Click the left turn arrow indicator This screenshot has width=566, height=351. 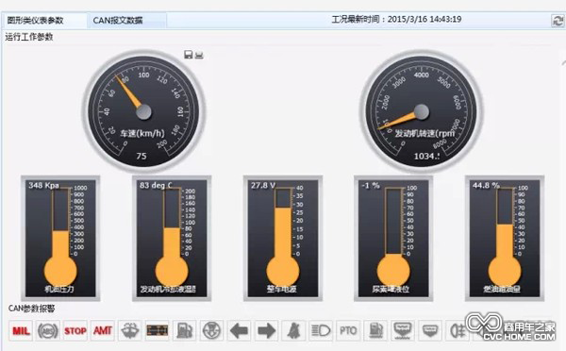(x=239, y=330)
